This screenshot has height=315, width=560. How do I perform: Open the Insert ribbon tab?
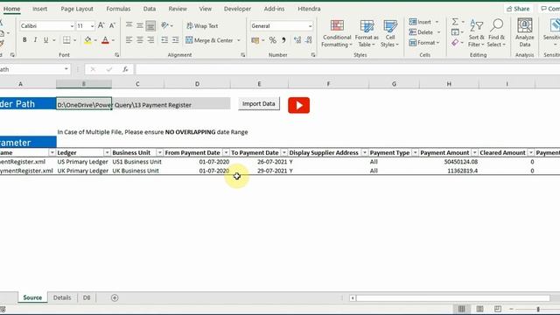point(39,9)
